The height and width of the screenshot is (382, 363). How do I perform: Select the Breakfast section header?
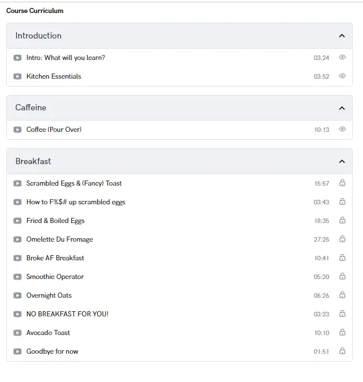click(x=33, y=161)
